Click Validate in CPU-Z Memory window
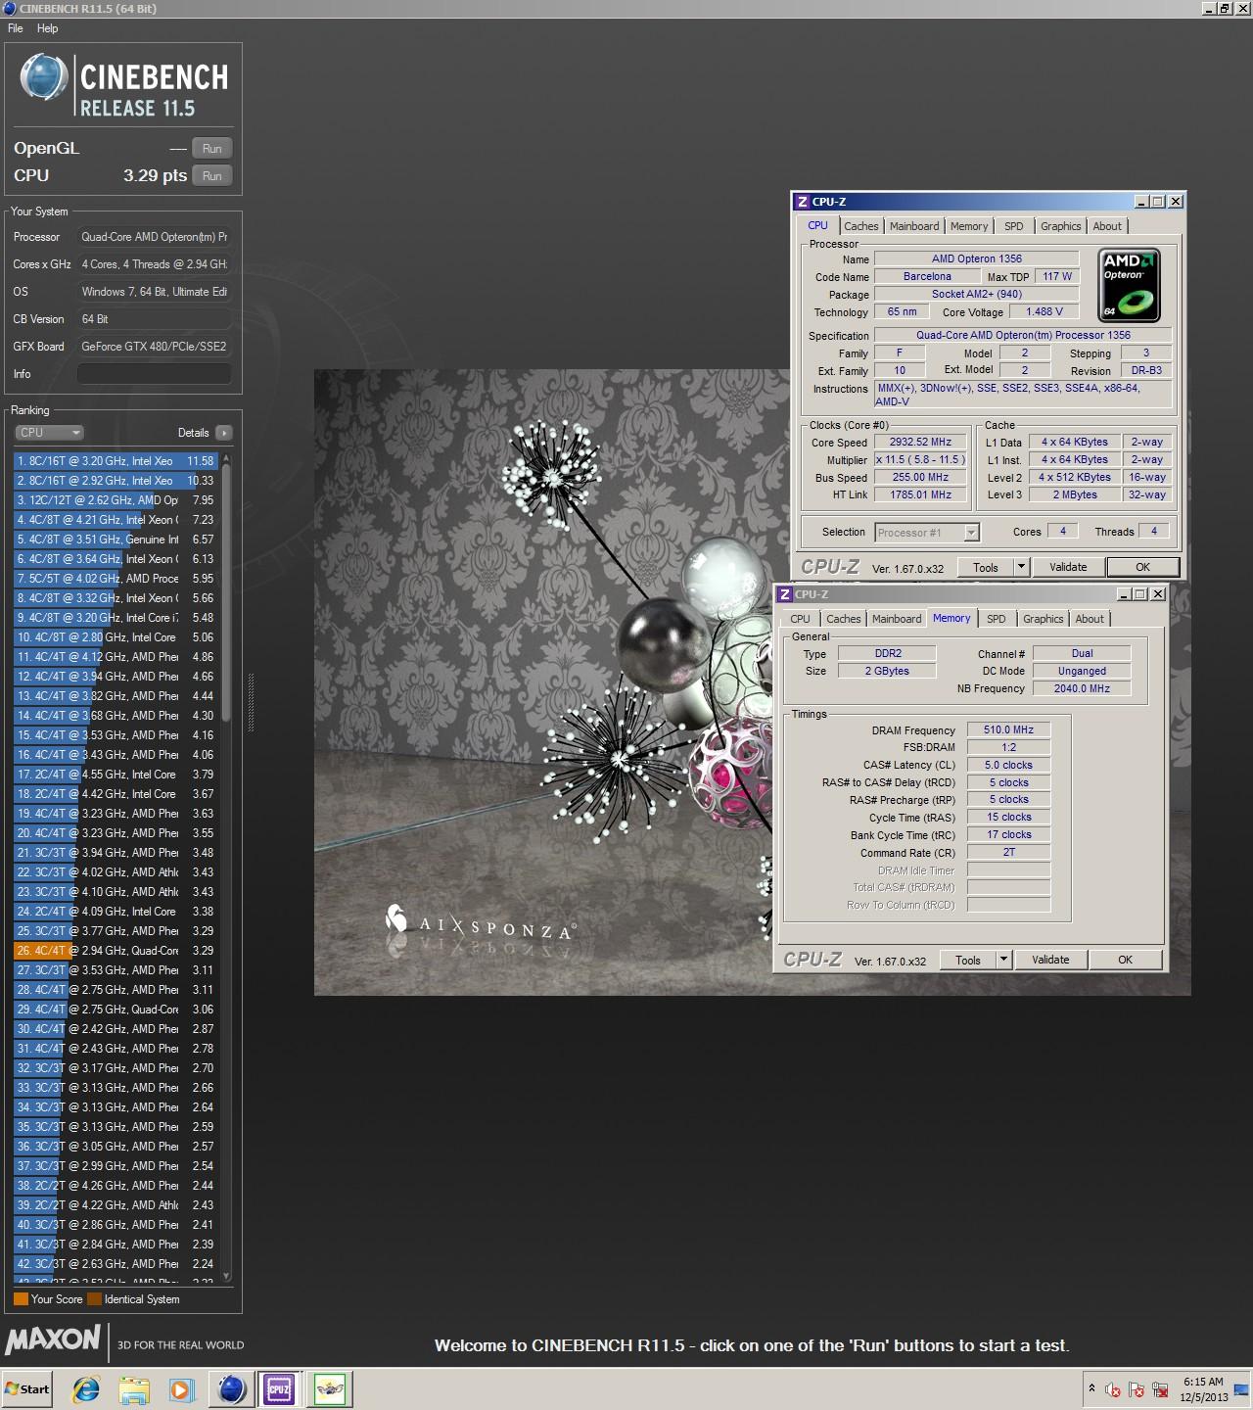 [1050, 961]
